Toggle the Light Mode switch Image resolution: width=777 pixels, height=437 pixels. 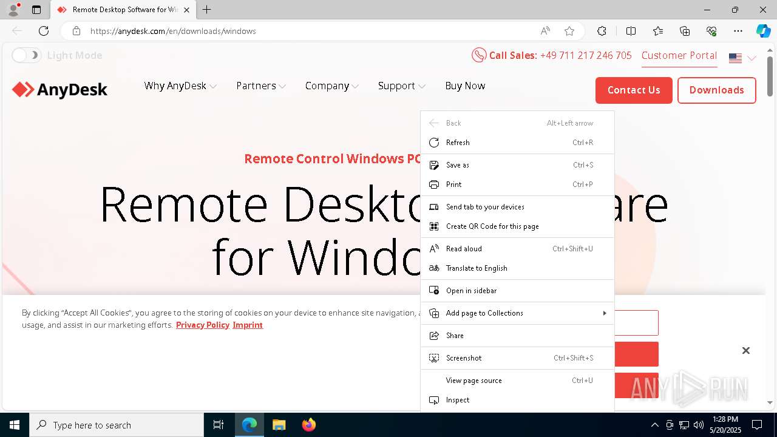pyautogui.click(x=27, y=55)
